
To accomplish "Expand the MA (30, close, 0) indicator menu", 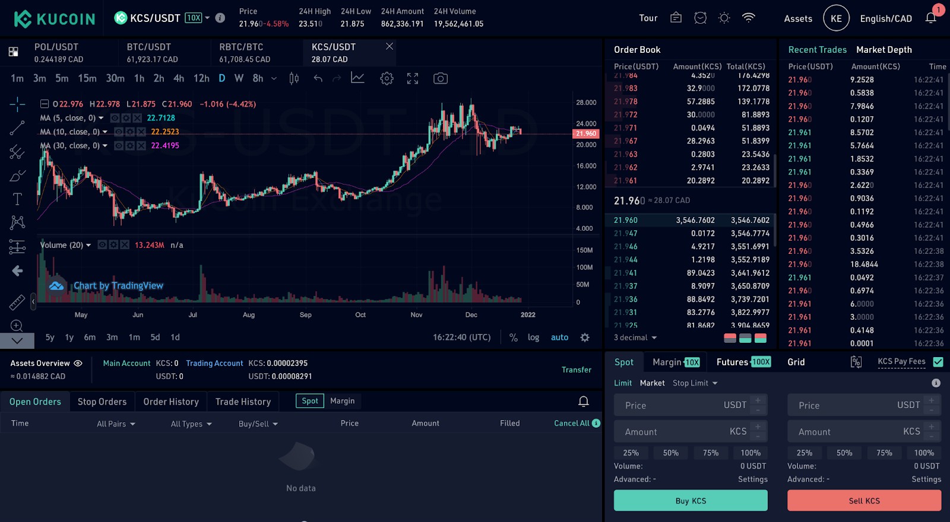I will pyautogui.click(x=105, y=145).
